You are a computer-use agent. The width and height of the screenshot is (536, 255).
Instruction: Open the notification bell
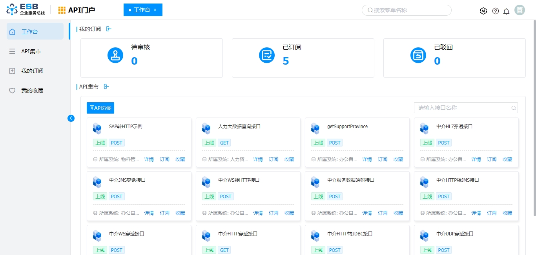(x=506, y=11)
